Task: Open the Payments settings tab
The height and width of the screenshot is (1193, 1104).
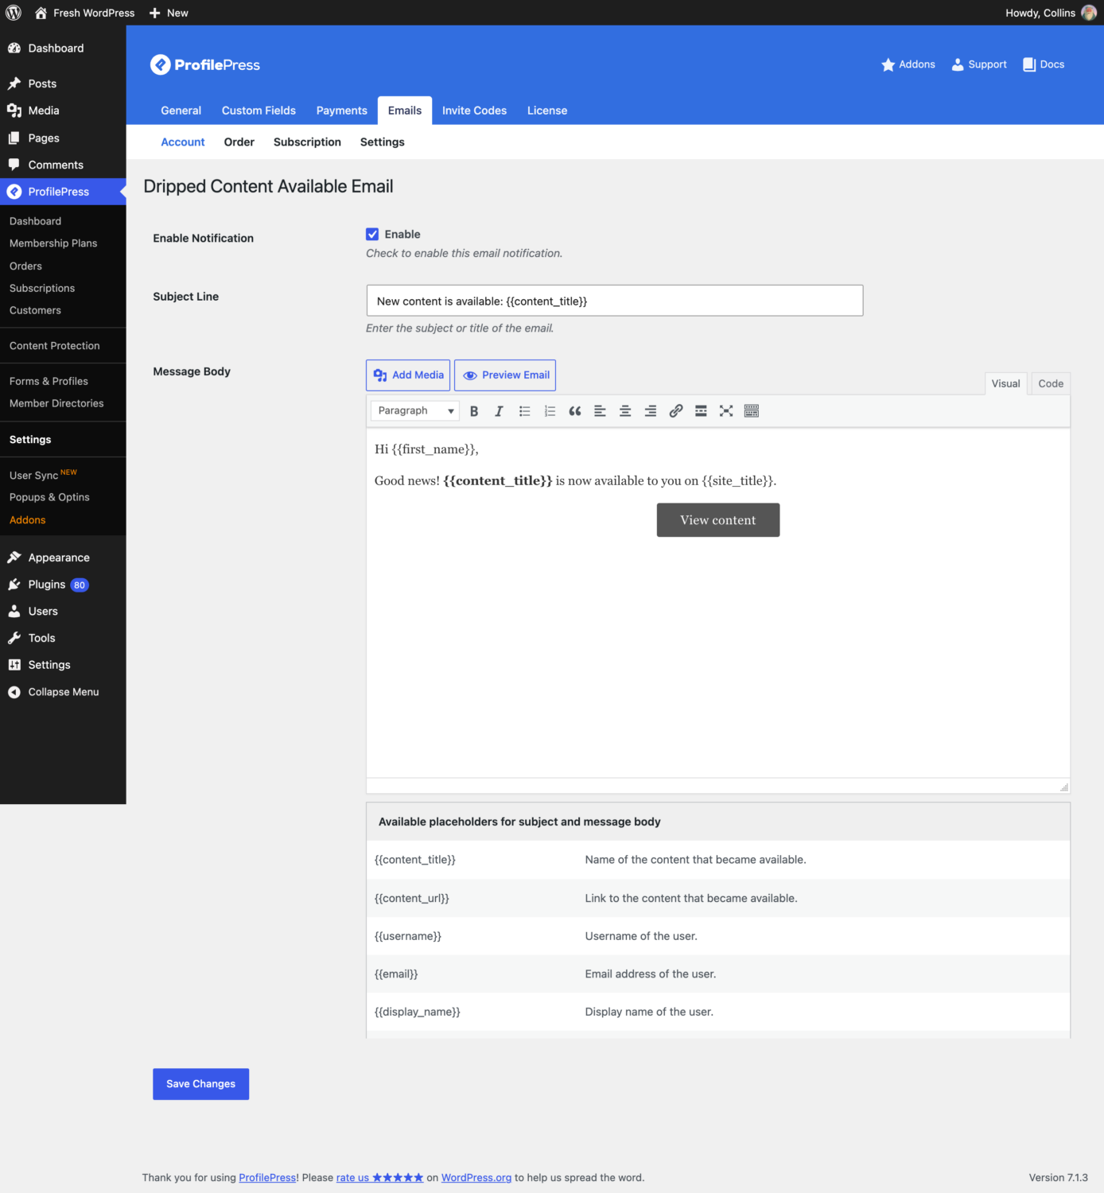Action: point(342,111)
